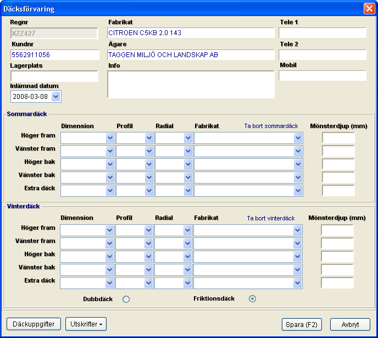Viewport: 378px width, 338px height.
Task: Click the Regnr field showing XZZ427
Action: click(54, 34)
